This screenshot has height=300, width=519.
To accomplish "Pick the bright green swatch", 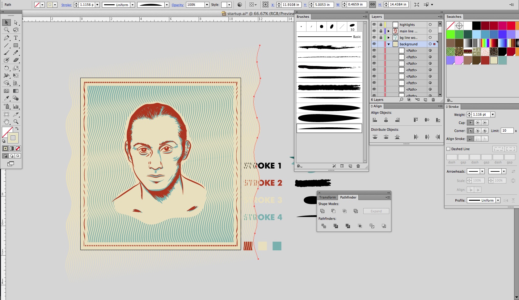I will tap(450, 34).
